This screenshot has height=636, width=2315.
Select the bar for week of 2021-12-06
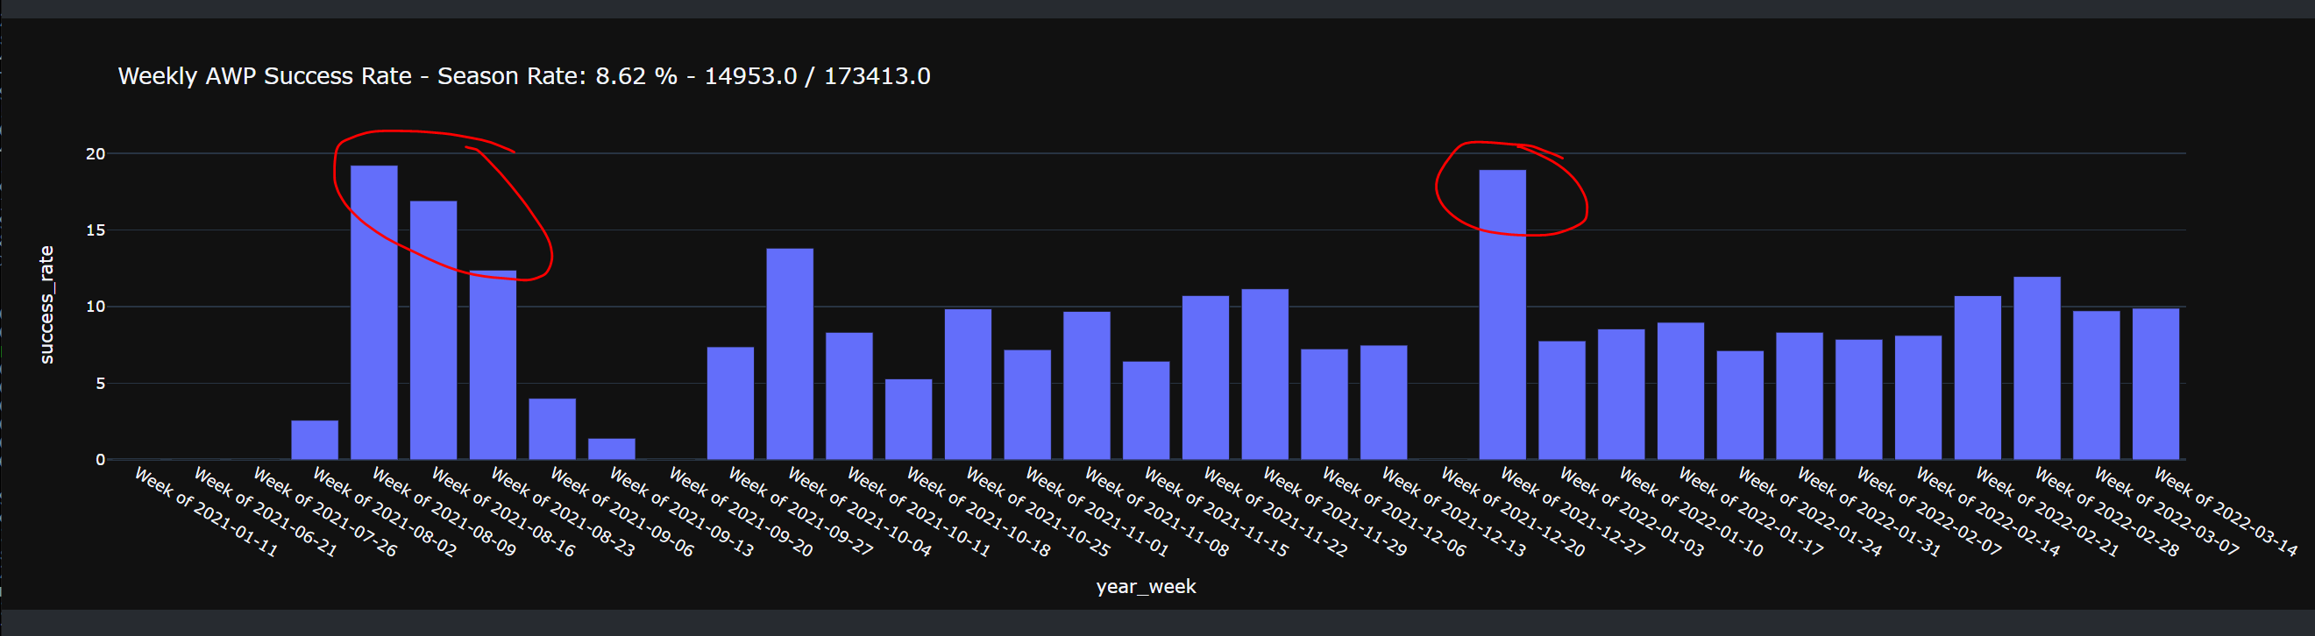[1324, 404]
